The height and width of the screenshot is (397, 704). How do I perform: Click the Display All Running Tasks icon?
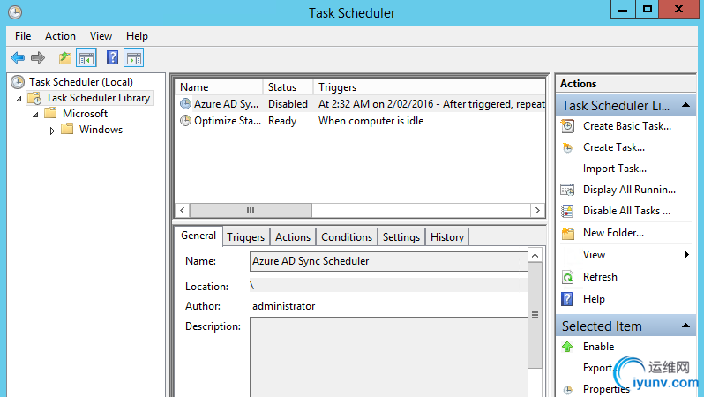567,190
